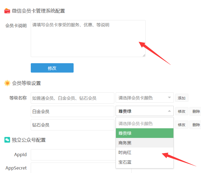
Task: Click the green WeChat icon beside 独立公众号配置
Action: pos(7,140)
